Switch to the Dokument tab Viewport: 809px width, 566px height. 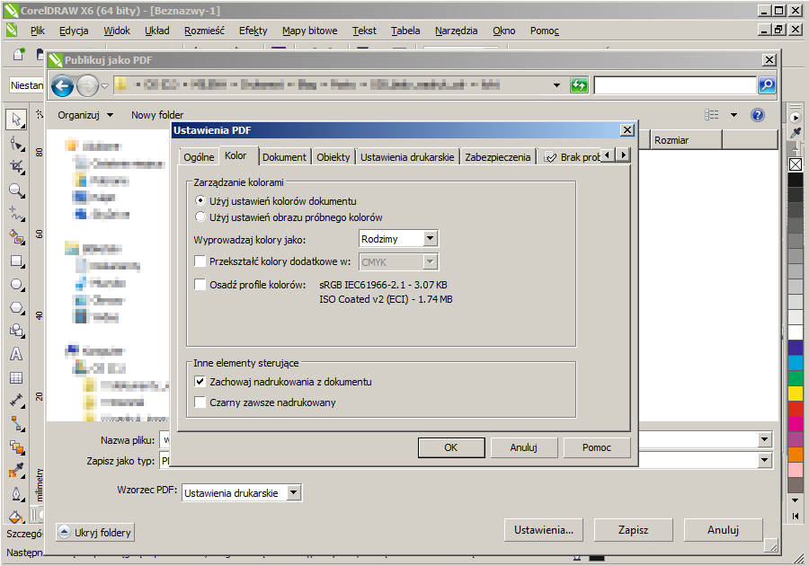(x=284, y=157)
